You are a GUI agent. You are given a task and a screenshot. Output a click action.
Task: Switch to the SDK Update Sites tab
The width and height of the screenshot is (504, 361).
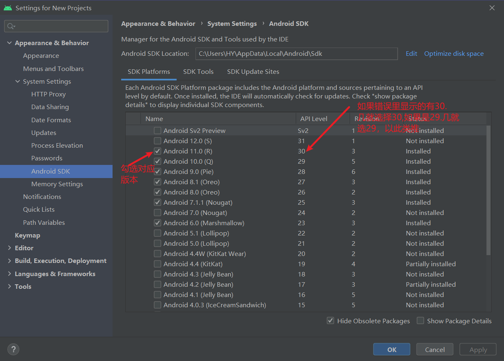(253, 71)
